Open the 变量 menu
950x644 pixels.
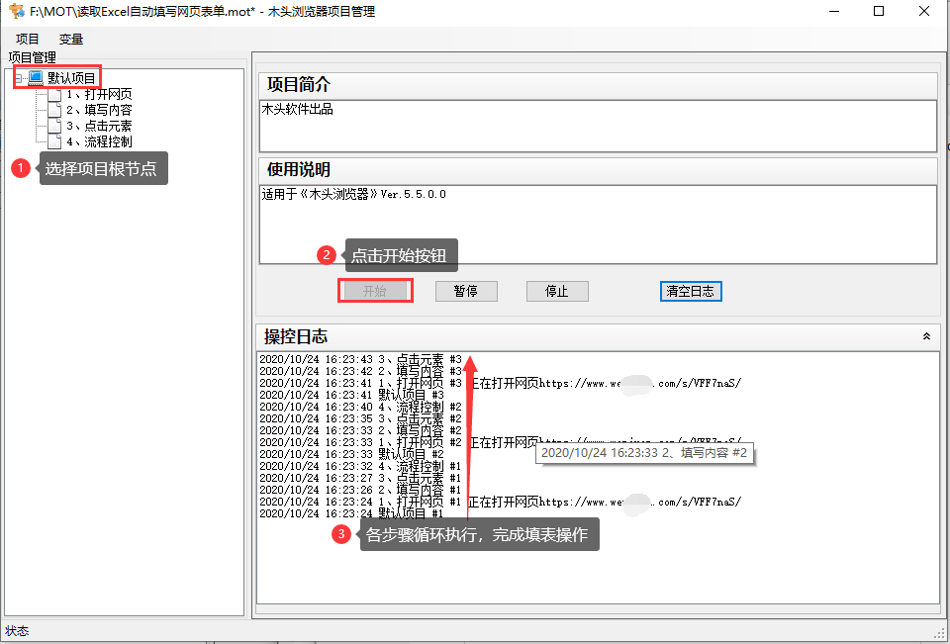click(69, 39)
